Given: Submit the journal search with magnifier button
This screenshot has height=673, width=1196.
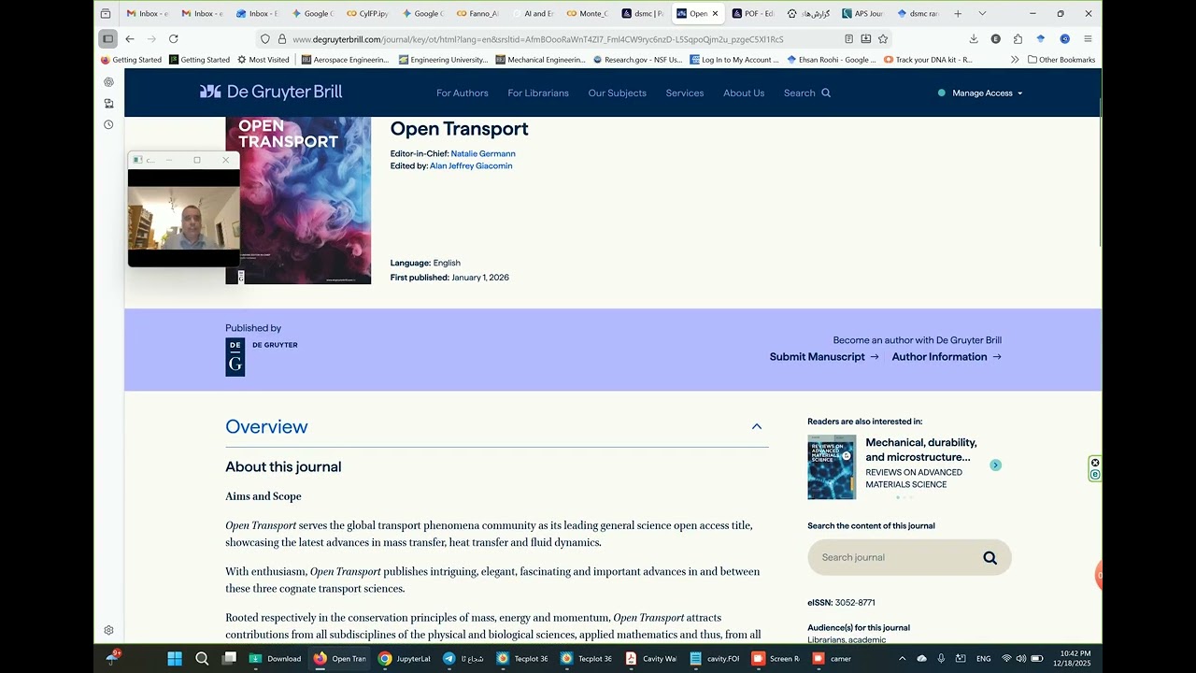Looking at the screenshot, I should (x=990, y=558).
